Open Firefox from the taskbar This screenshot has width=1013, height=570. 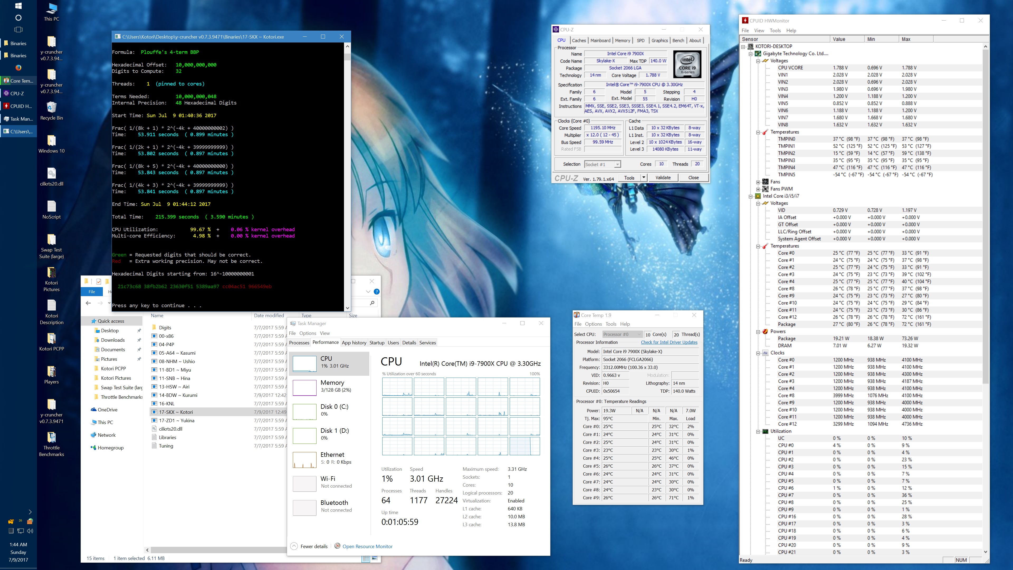click(x=18, y=68)
